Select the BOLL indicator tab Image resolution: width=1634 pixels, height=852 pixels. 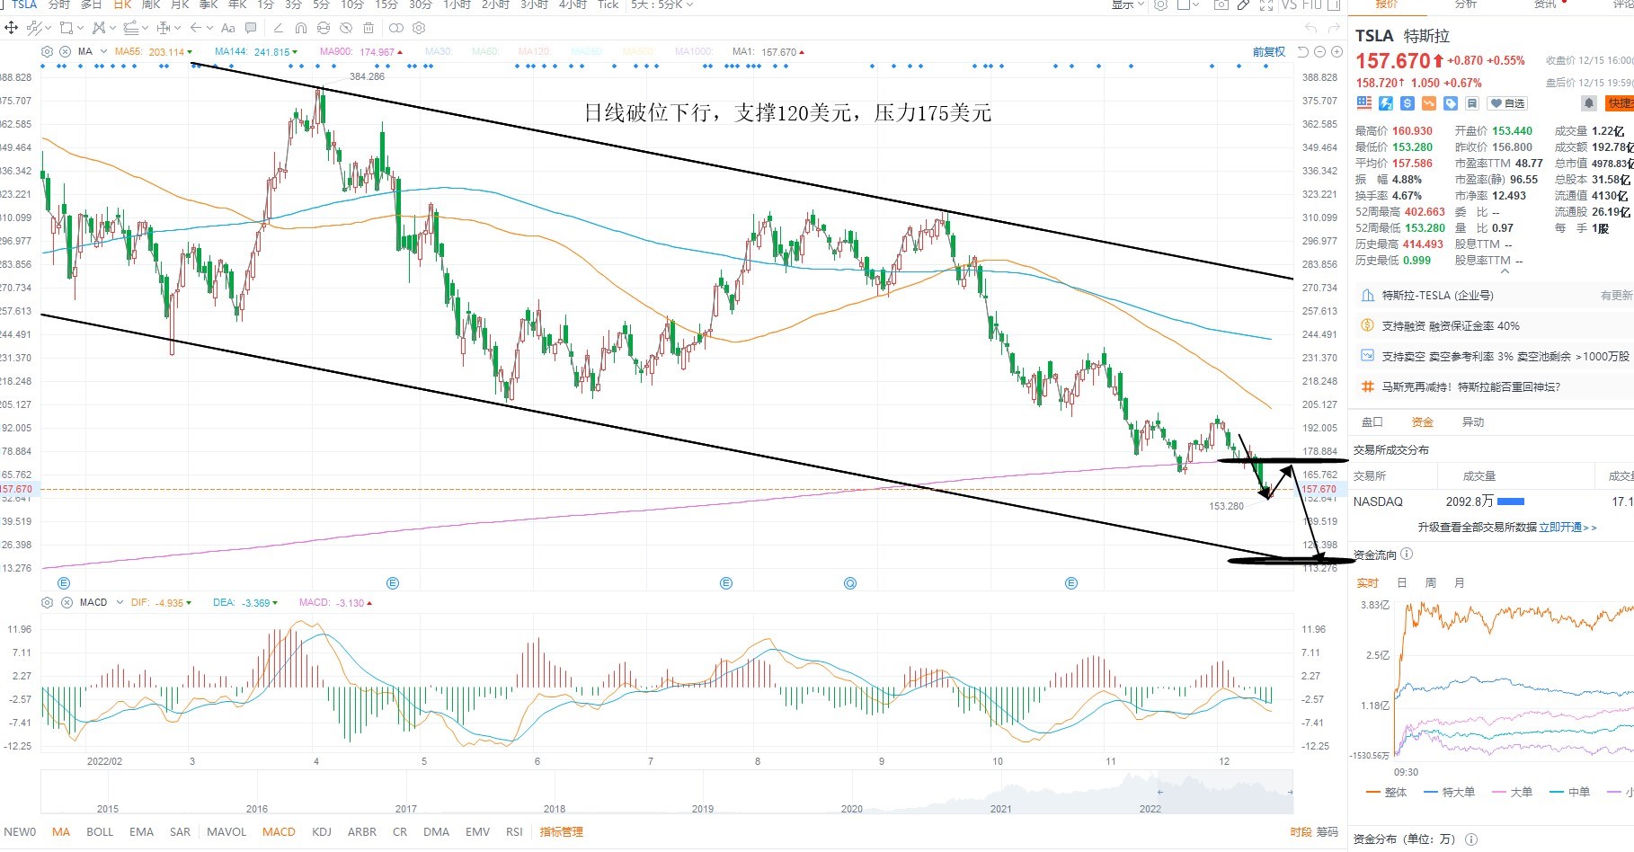coord(100,832)
